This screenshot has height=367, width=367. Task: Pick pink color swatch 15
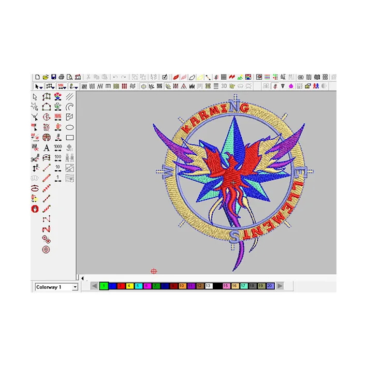[x=226, y=286]
